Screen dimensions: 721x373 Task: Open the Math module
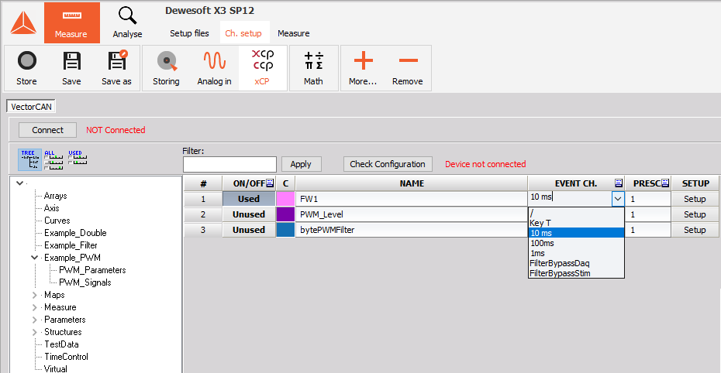click(314, 68)
